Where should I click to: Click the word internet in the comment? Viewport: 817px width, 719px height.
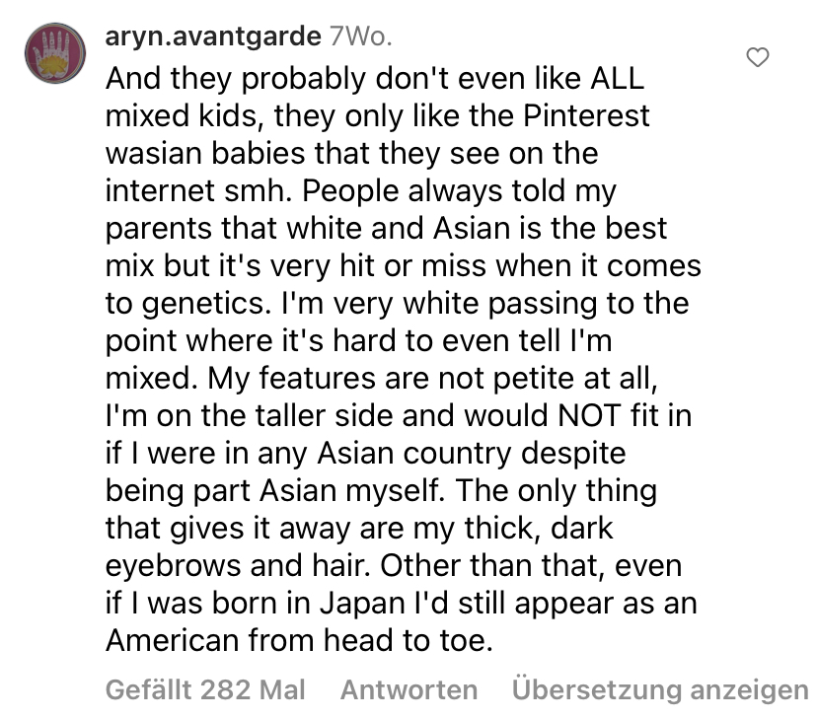[x=160, y=190]
